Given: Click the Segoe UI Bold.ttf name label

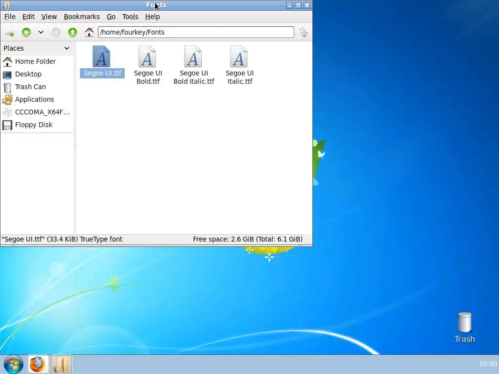Looking at the screenshot, I should pos(148,77).
